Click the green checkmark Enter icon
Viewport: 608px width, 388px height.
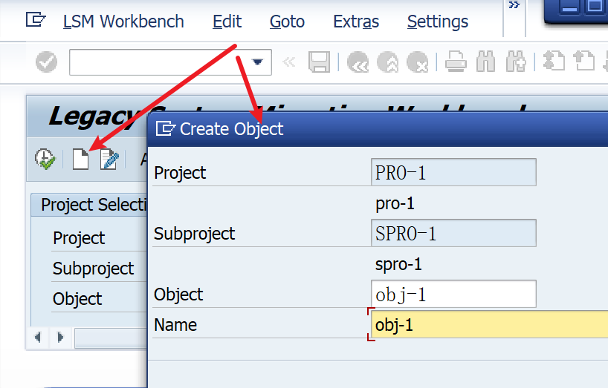pos(46,62)
